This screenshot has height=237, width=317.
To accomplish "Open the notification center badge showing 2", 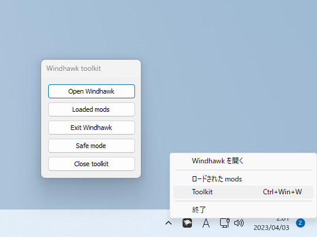I will [x=301, y=223].
